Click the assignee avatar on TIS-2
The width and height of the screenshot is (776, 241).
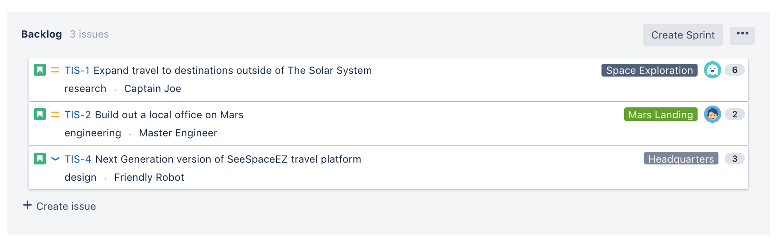pyautogui.click(x=712, y=115)
